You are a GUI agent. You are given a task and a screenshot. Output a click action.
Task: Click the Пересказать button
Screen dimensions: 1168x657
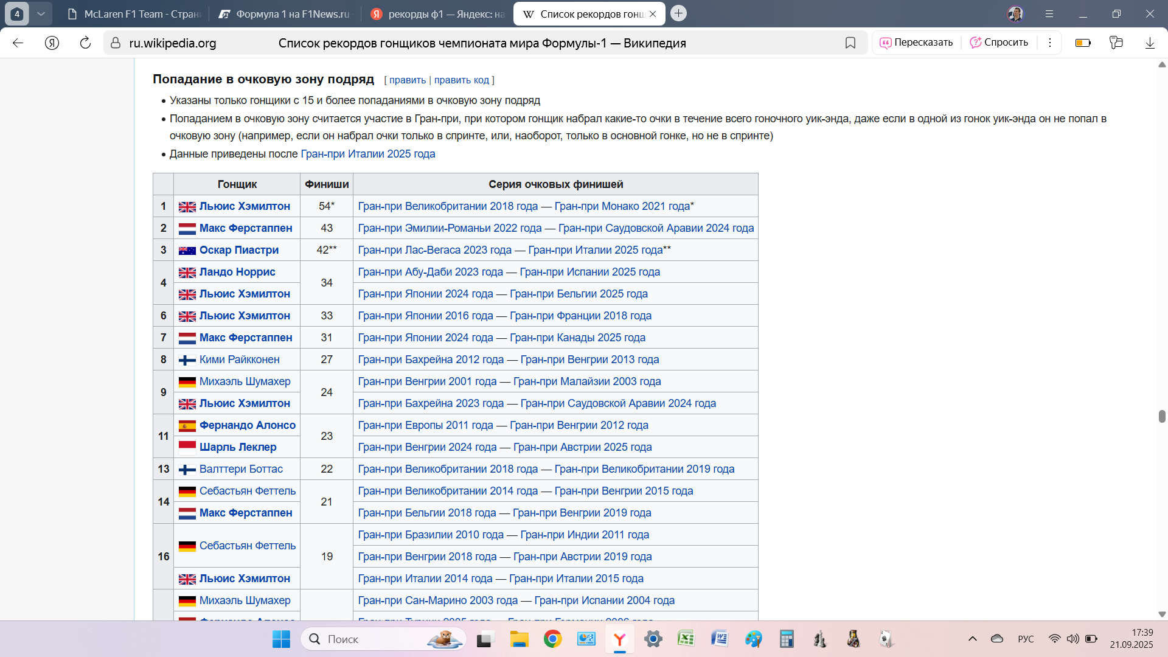(x=916, y=43)
